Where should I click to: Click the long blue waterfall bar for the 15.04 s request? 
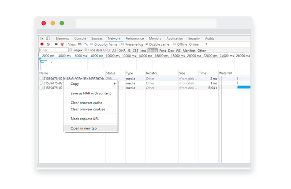(244, 87)
